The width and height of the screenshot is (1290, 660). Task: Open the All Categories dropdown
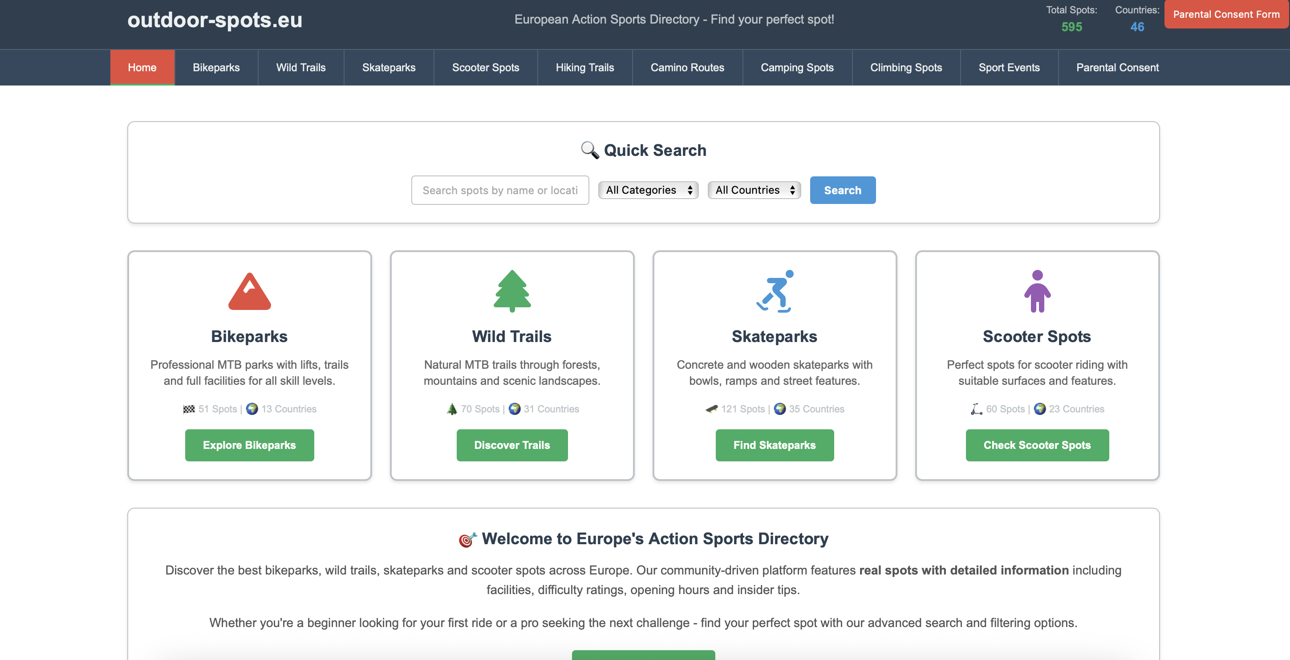[648, 190]
